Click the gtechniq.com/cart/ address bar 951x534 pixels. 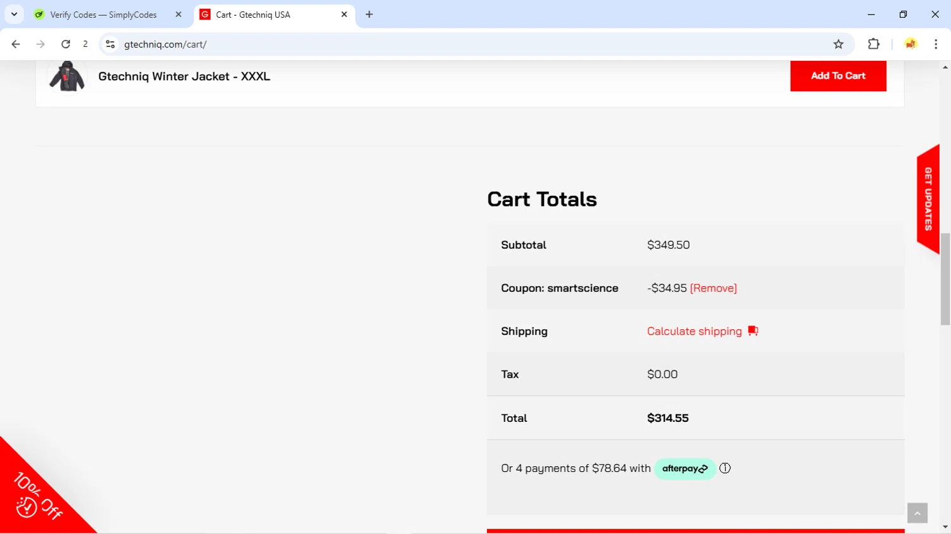[x=469, y=44]
